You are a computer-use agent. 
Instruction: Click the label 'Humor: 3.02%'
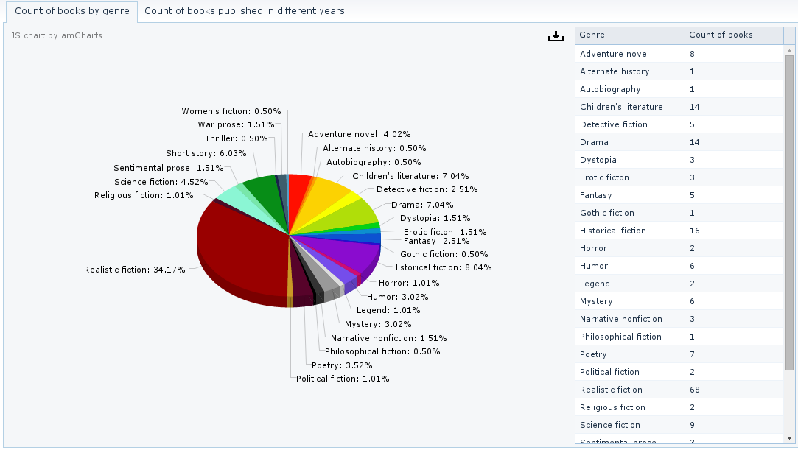[397, 297]
